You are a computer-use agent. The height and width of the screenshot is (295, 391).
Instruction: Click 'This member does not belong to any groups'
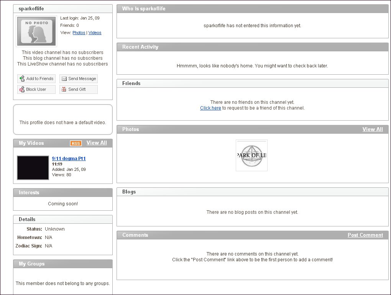[63, 283]
